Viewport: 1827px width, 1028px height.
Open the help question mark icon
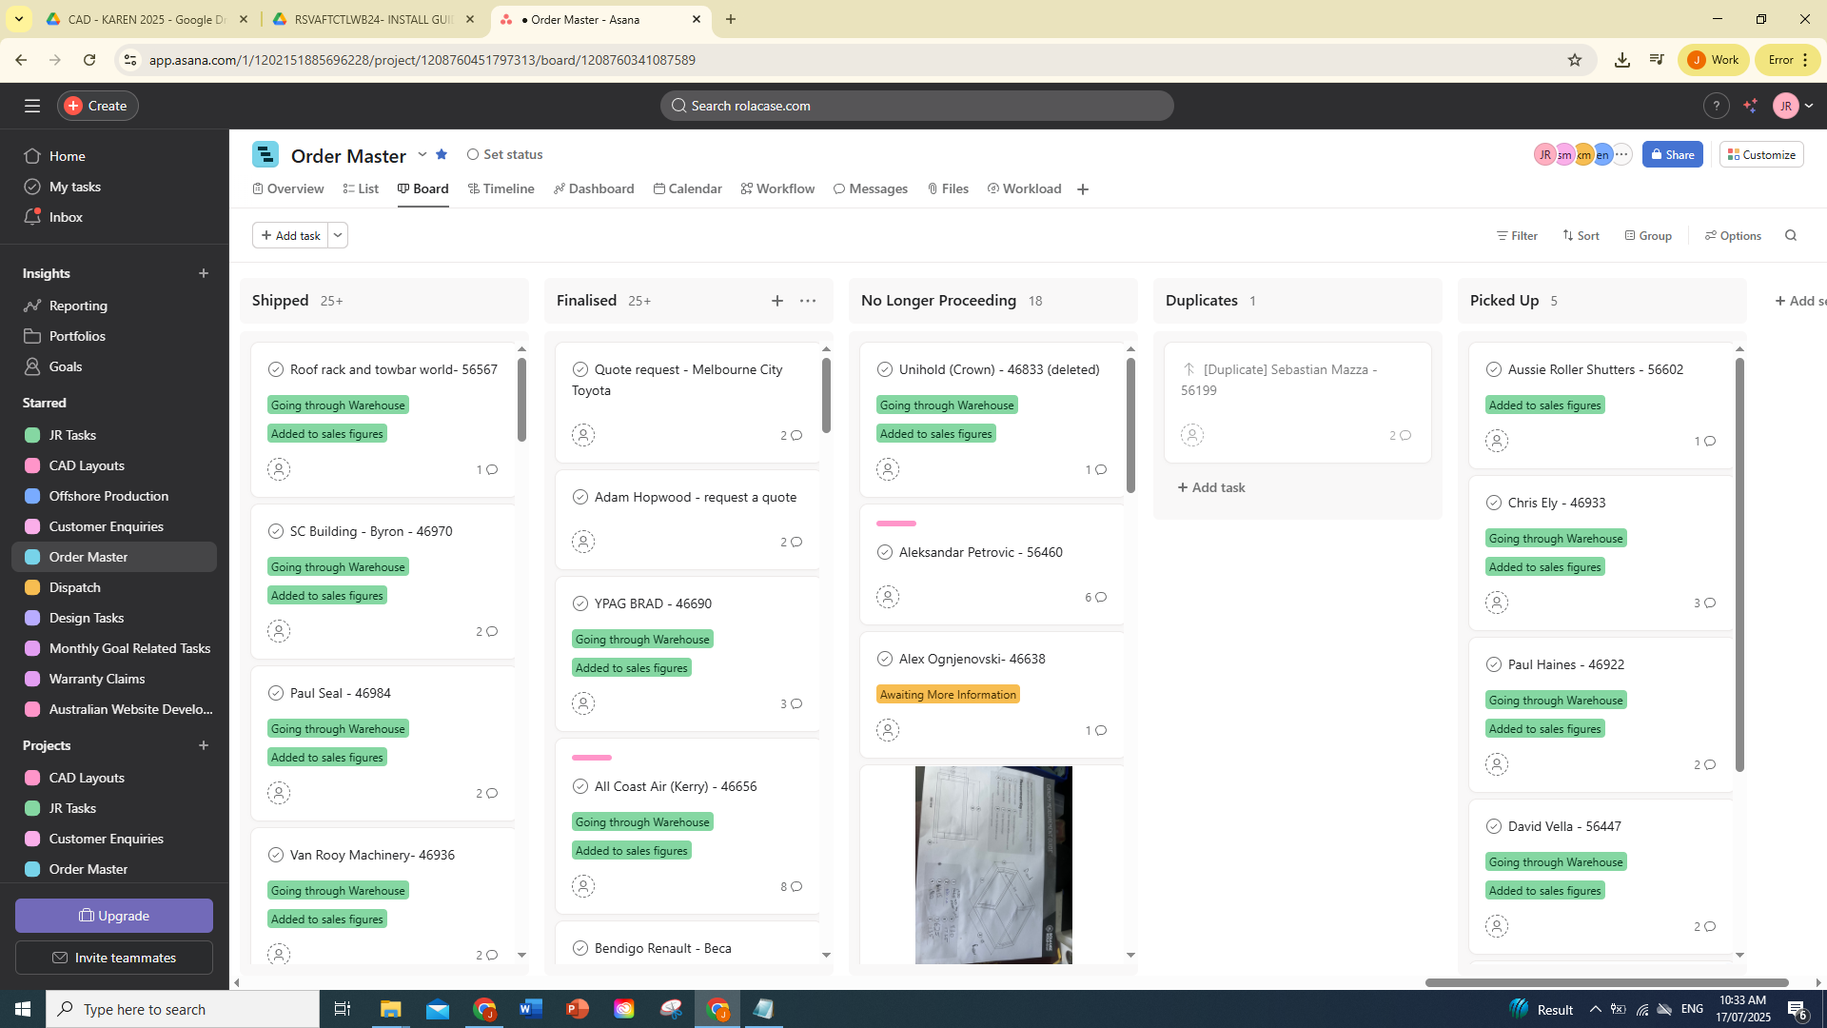click(1716, 106)
